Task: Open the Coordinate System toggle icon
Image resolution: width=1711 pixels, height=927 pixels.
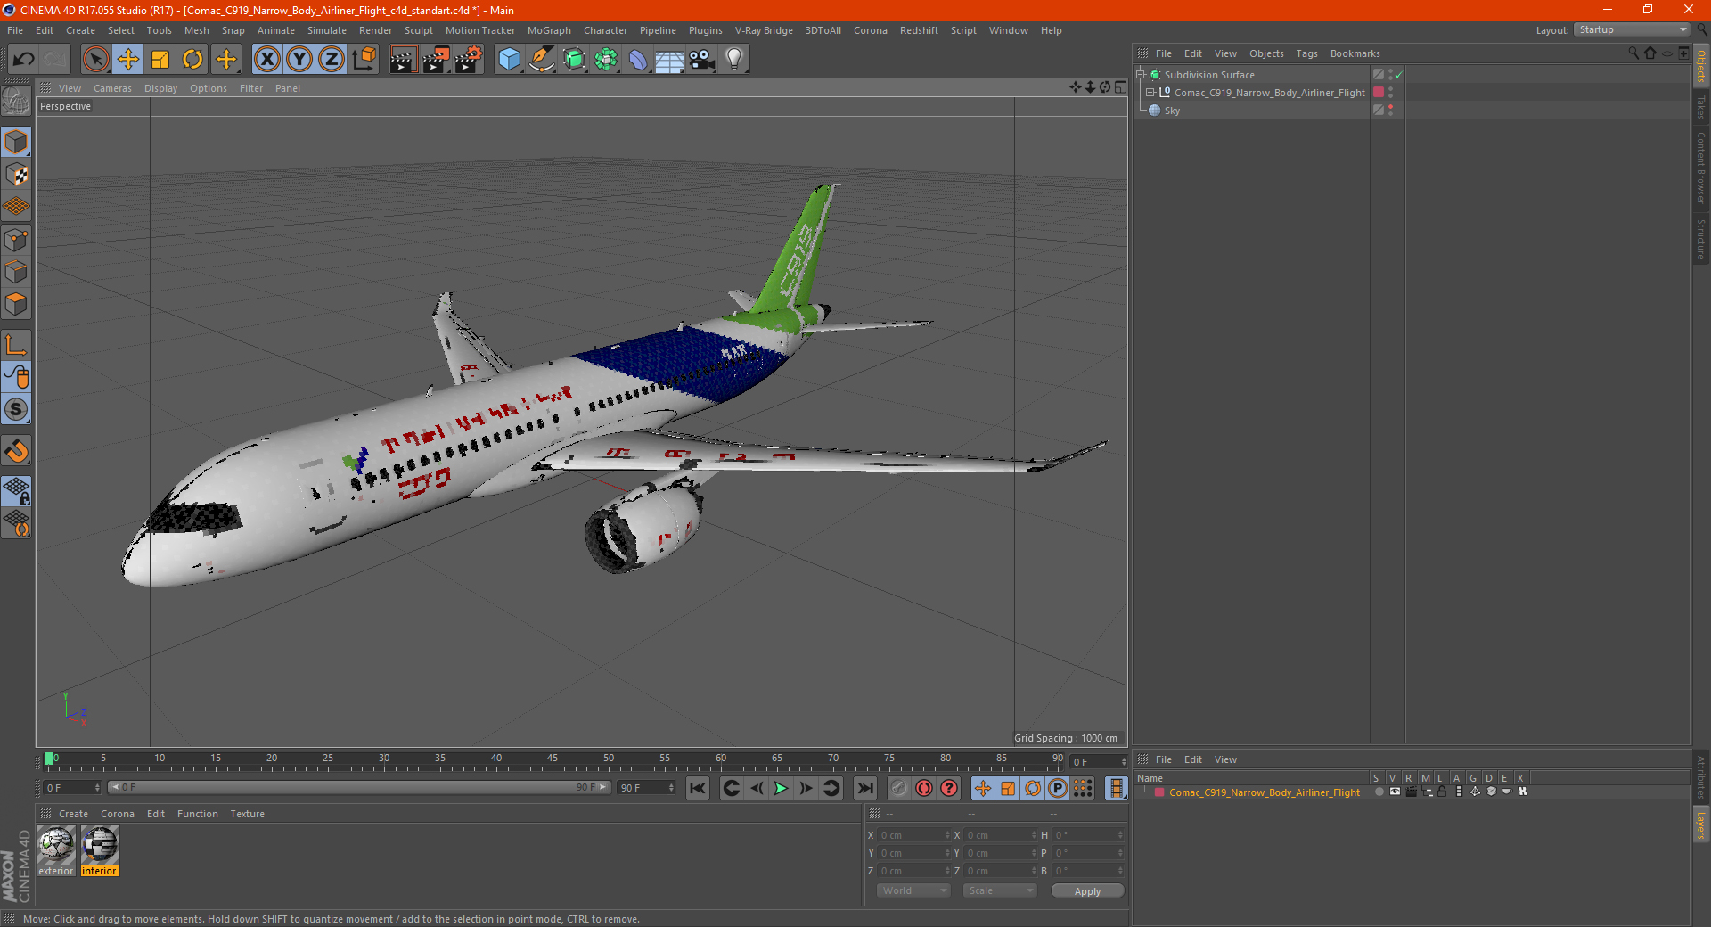Action: 364,60
